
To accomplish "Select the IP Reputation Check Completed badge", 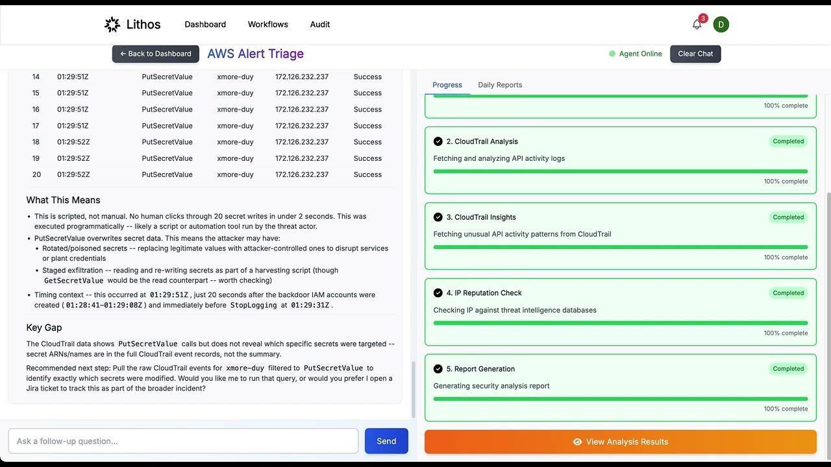I will [788, 293].
